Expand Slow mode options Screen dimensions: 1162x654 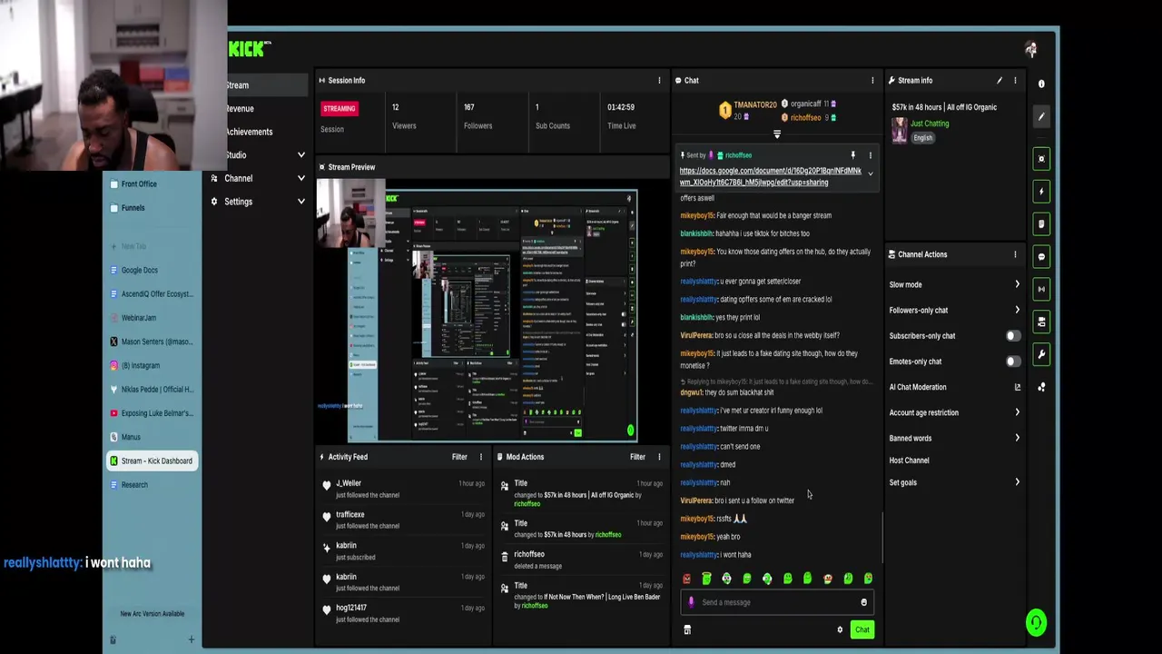click(1017, 284)
